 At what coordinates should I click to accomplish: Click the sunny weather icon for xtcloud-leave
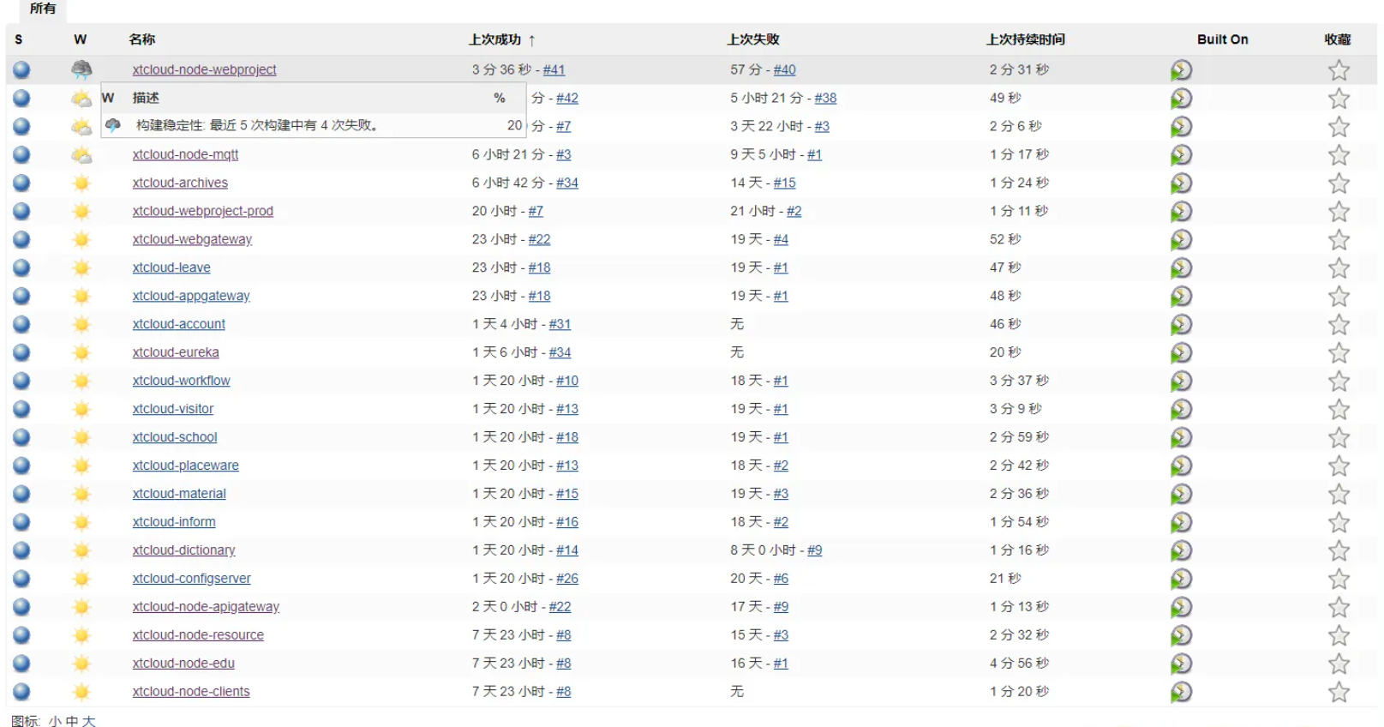coord(81,267)
